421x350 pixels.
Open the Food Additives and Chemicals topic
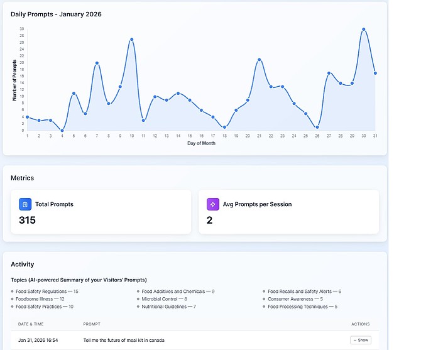point(178,292)
